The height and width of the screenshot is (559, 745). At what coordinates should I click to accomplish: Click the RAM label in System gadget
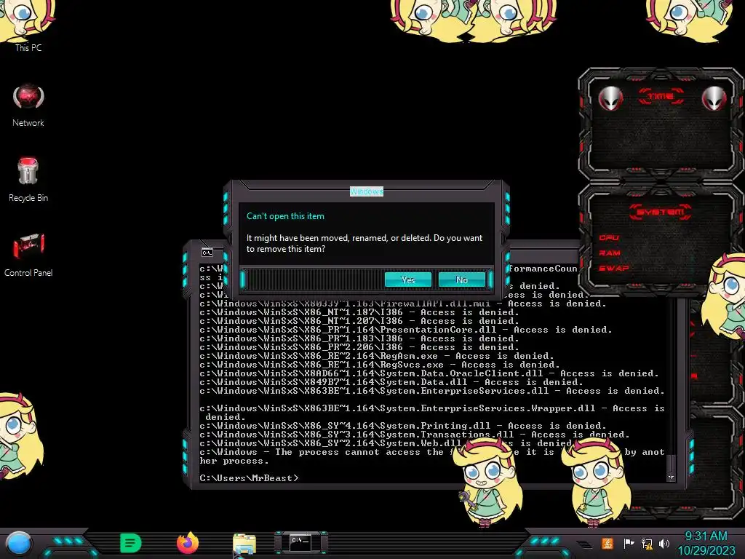[x=610, y=253]
